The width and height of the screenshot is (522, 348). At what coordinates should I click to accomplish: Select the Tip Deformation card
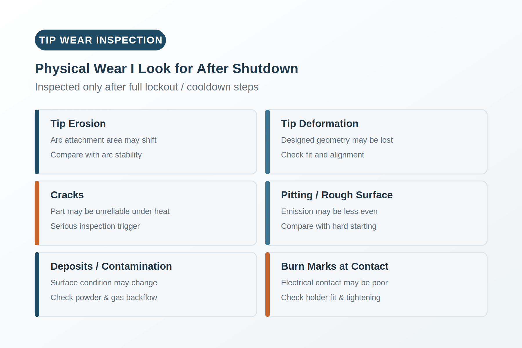[x=376, y=142]
